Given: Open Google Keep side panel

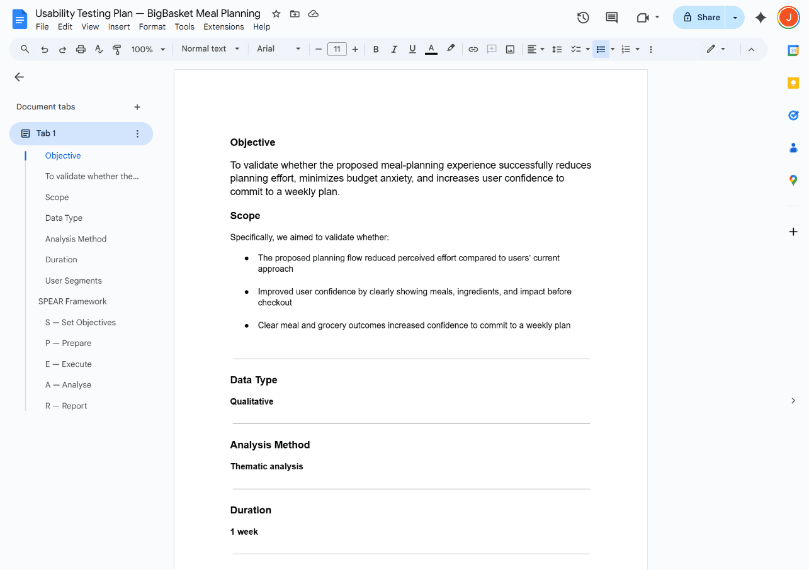Looking at the screenshot, I should (793, 83).
